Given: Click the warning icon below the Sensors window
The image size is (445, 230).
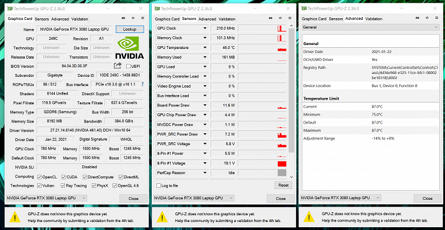Looking at the screenshot, I should tap(162, 217).
